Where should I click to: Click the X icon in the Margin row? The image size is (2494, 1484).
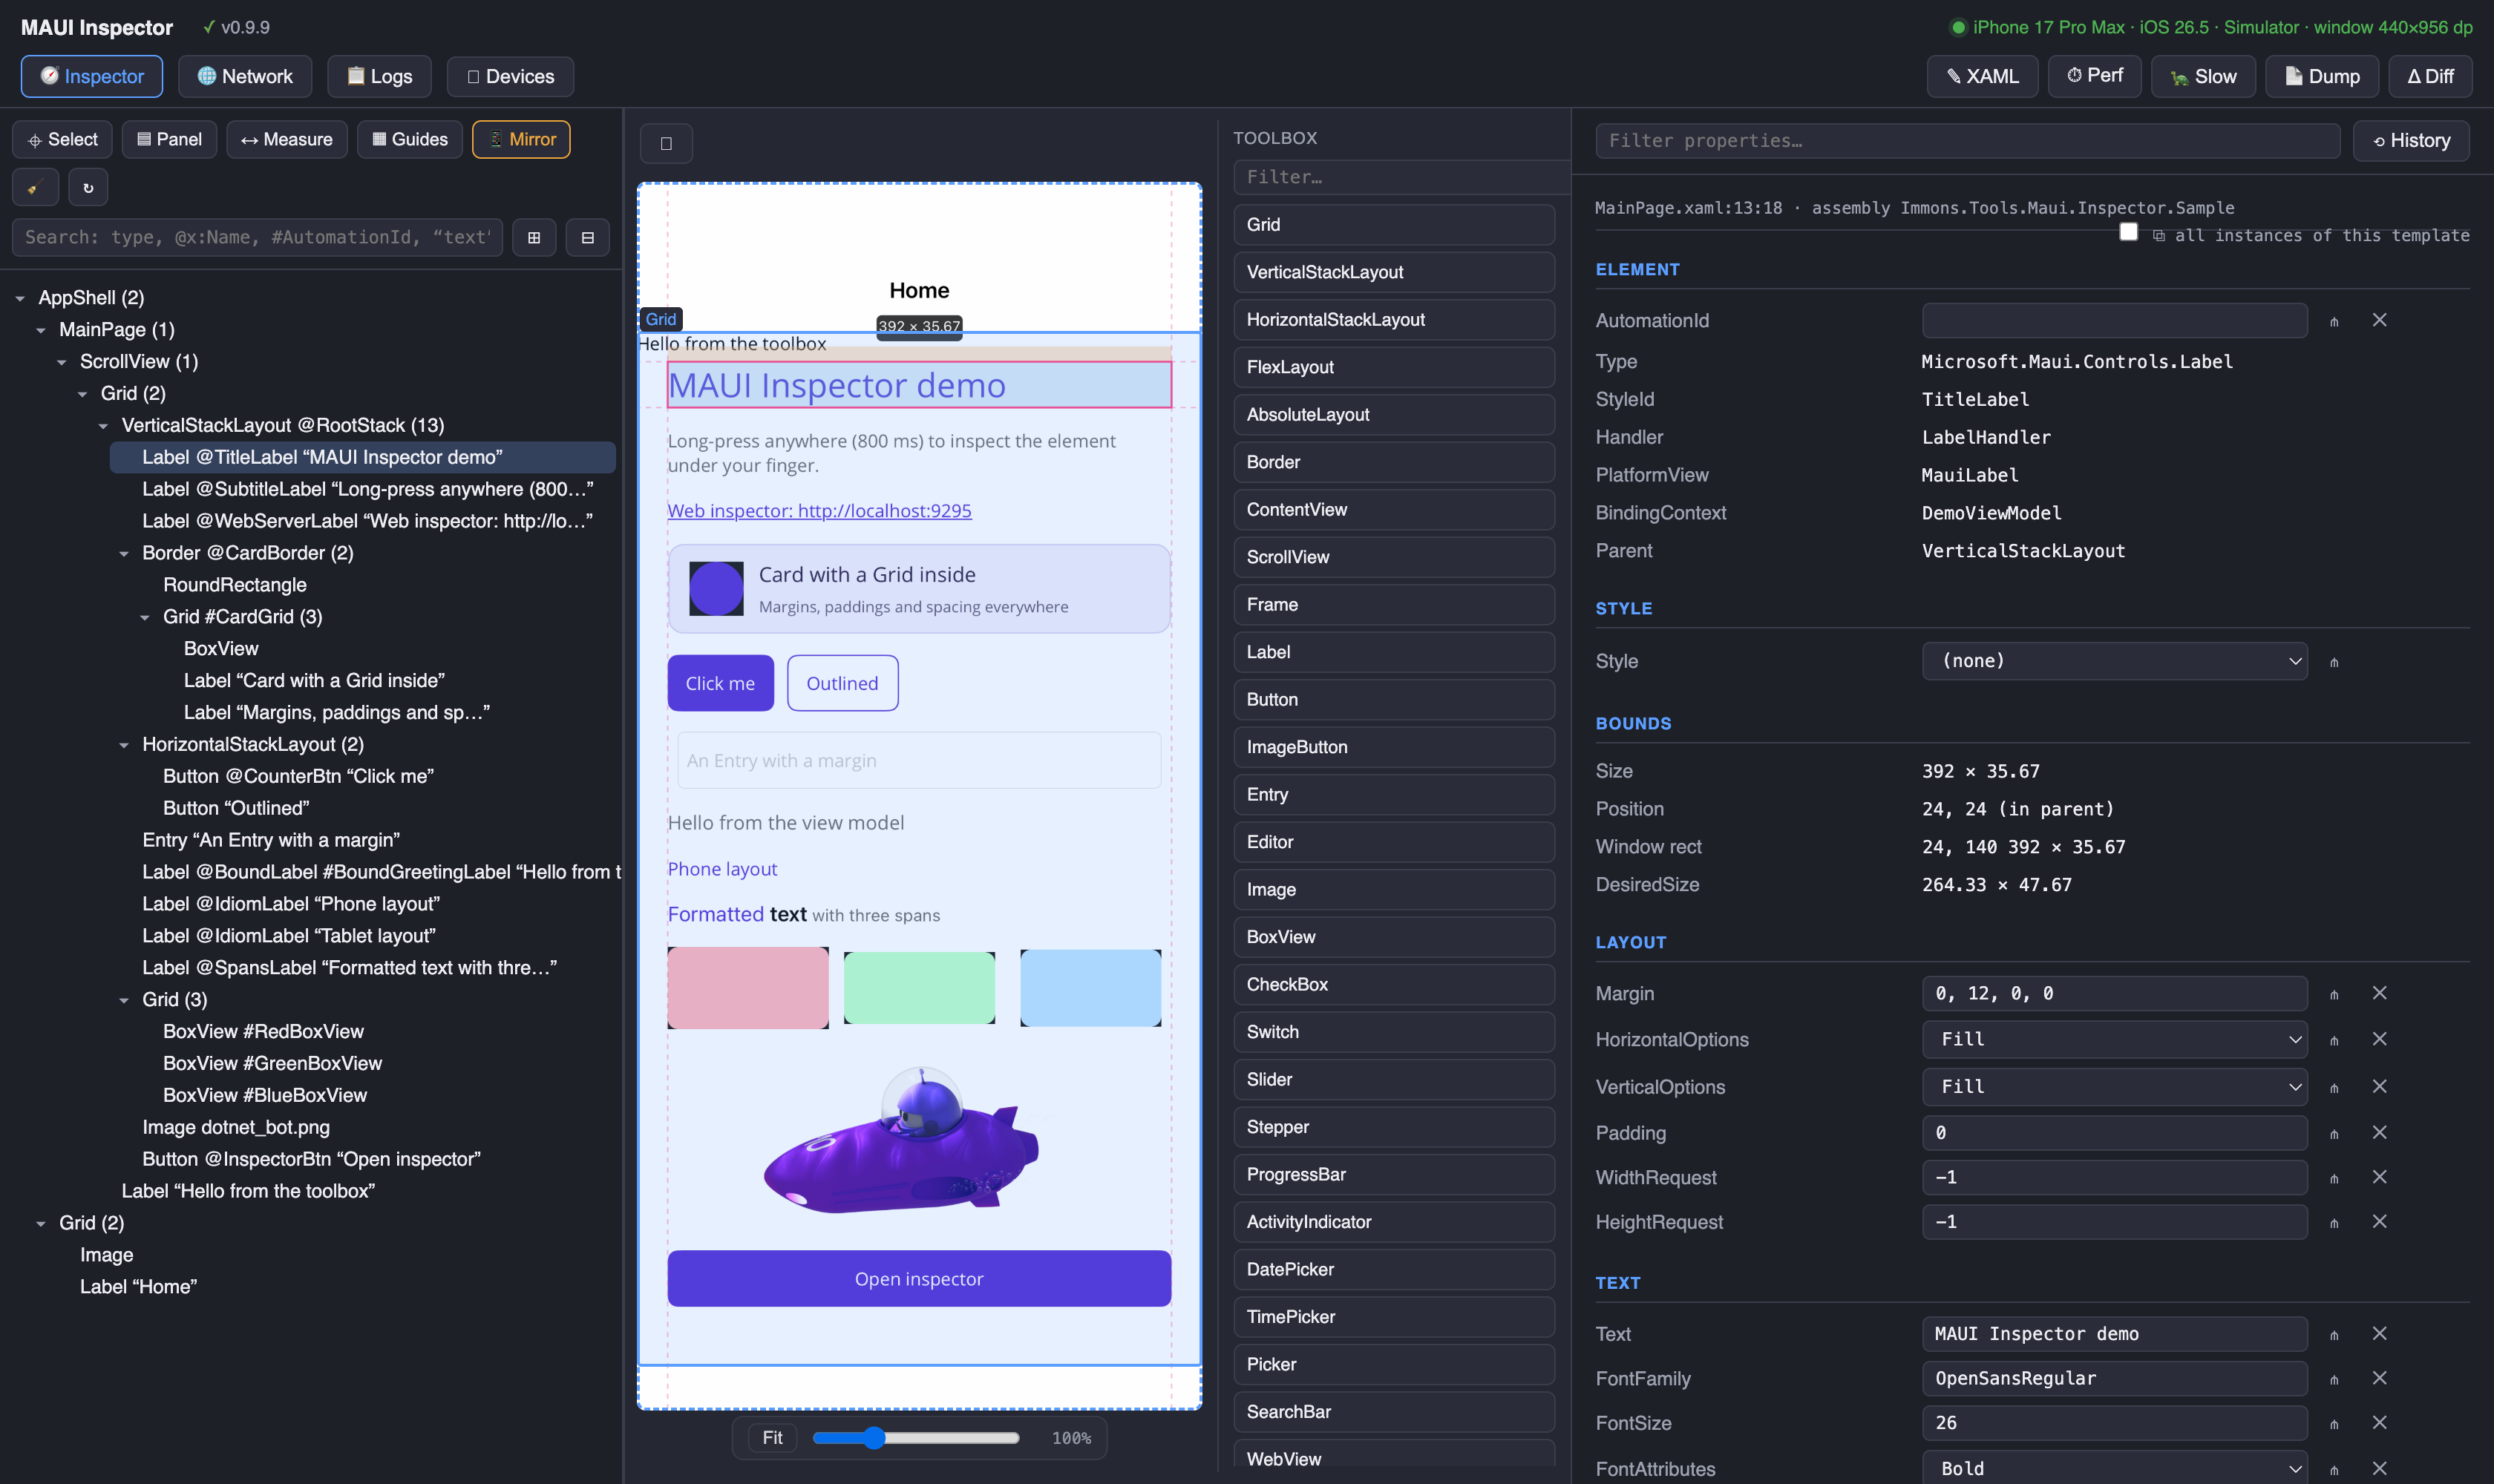(x=2380, y=993)
